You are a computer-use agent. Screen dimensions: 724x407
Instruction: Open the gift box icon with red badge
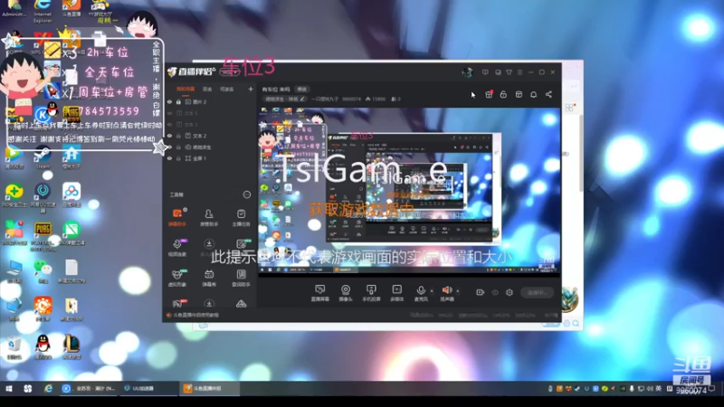point(489,94)
